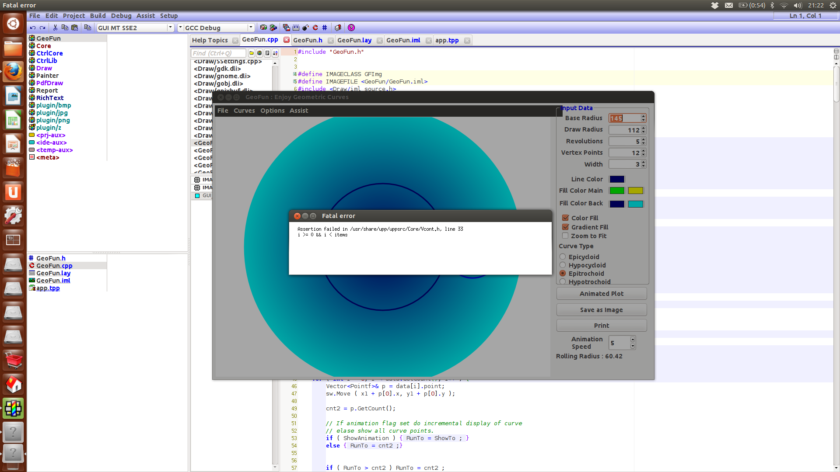Click the build package bricks icon

coord(263,28)
